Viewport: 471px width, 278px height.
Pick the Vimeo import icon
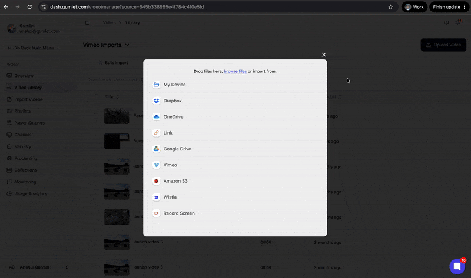point(157,165)
